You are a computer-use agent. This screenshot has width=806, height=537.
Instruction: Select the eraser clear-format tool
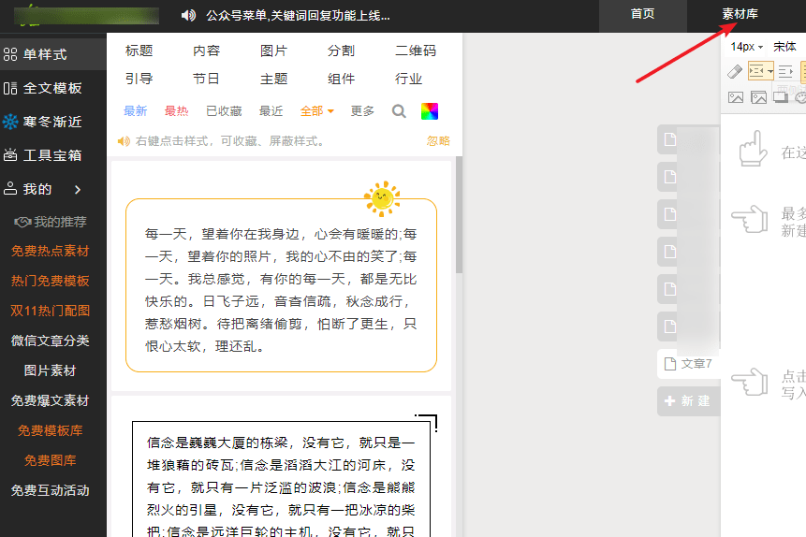735,71
